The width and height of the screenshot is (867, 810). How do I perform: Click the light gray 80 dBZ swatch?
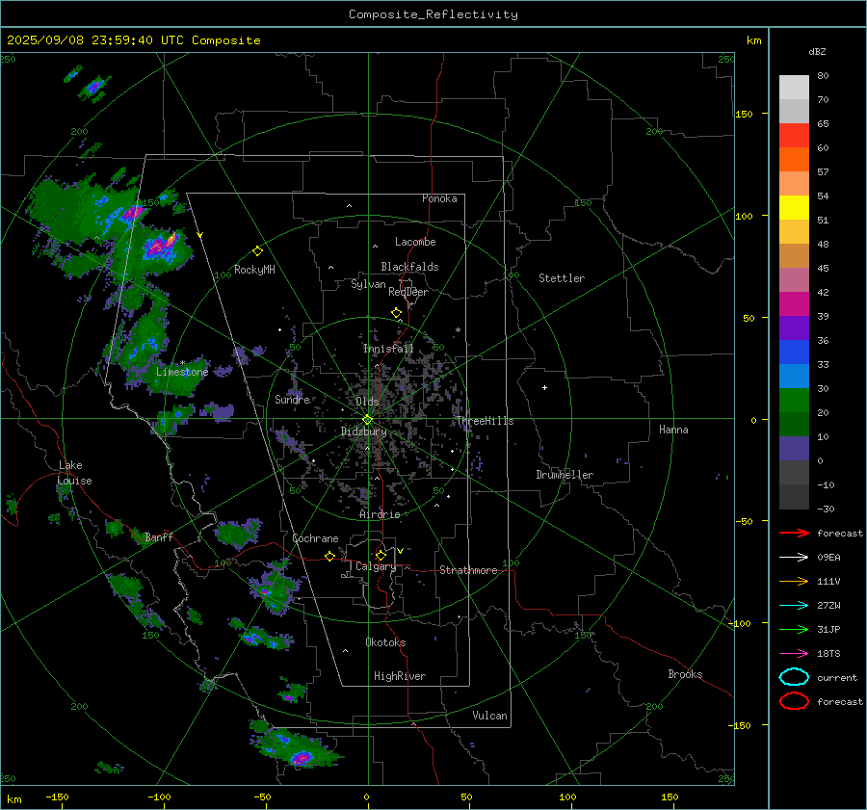pos(794,87)
